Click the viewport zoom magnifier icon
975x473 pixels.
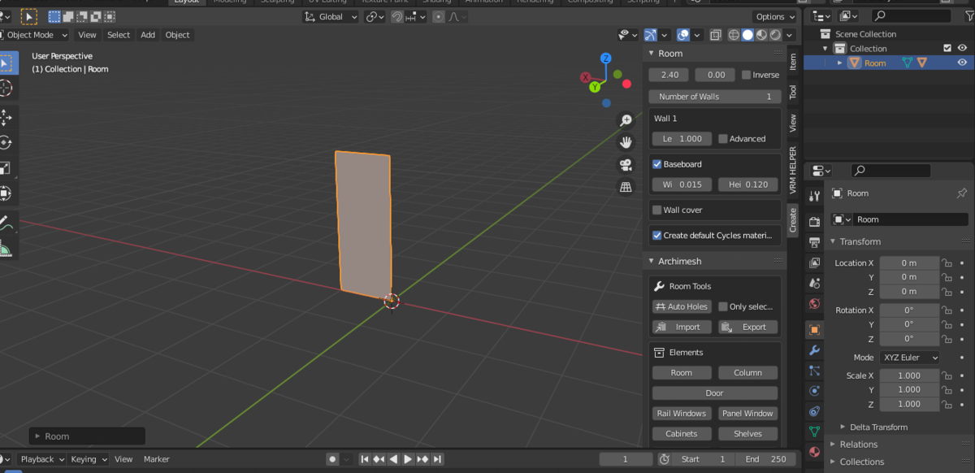pyautogui.click(x=626, y=120)
